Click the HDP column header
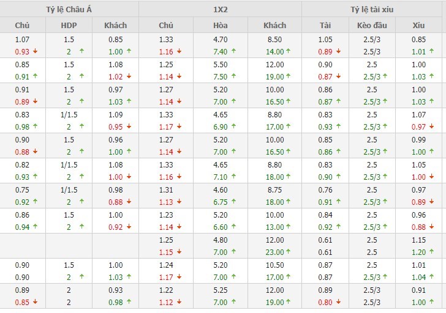The height and width of the screenshot is (313, 446). 69,25
